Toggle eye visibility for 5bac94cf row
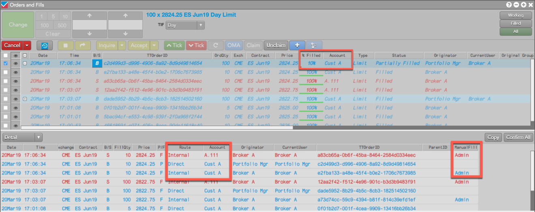Image resolution: width=535 pixels, height=212 pixels. [15, 117]
